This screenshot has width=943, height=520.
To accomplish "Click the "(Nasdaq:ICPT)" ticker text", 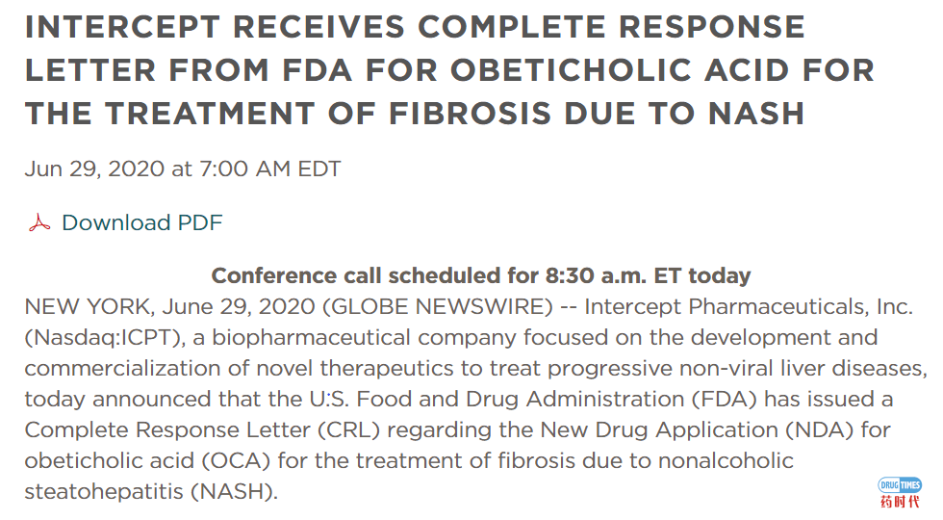I will 105,338.
